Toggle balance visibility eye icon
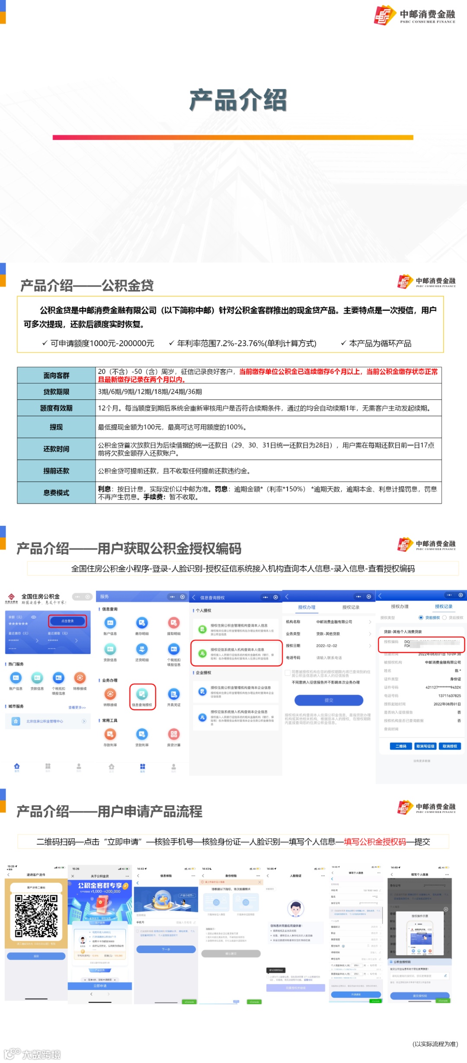The width and height of the screenshot is (467, 1063). click(x=34, y=617)
